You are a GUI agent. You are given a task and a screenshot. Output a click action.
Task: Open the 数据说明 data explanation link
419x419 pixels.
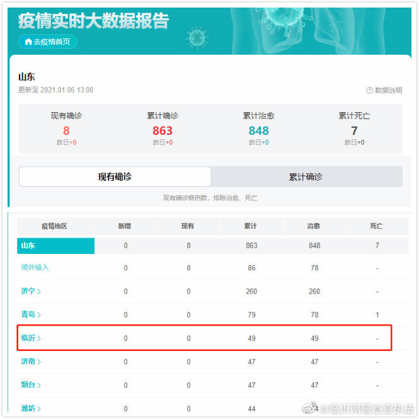pyautogui.click(x=387, y=91)
